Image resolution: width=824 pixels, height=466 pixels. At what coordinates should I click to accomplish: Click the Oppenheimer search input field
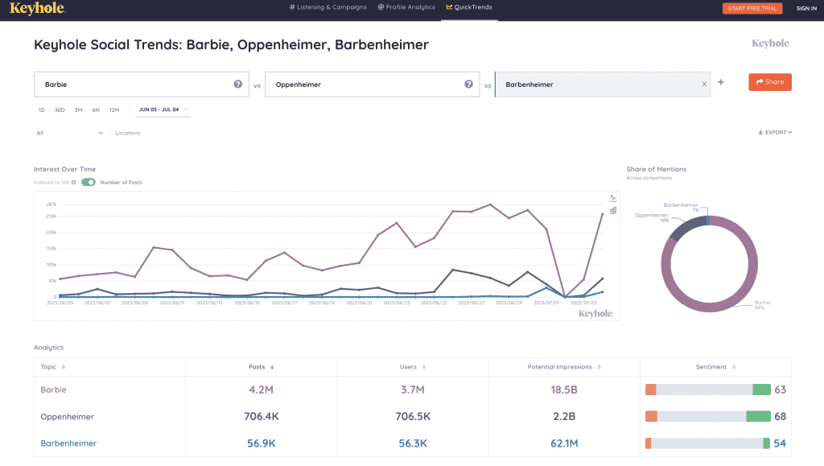click(x=372, y=84)
